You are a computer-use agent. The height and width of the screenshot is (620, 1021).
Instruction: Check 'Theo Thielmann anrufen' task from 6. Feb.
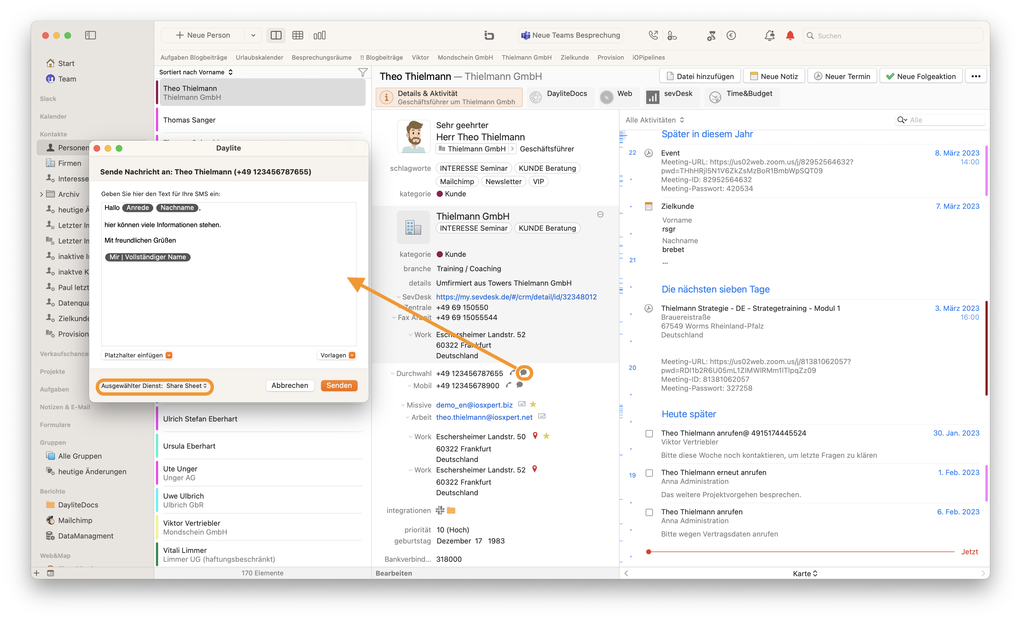[649, 512]
